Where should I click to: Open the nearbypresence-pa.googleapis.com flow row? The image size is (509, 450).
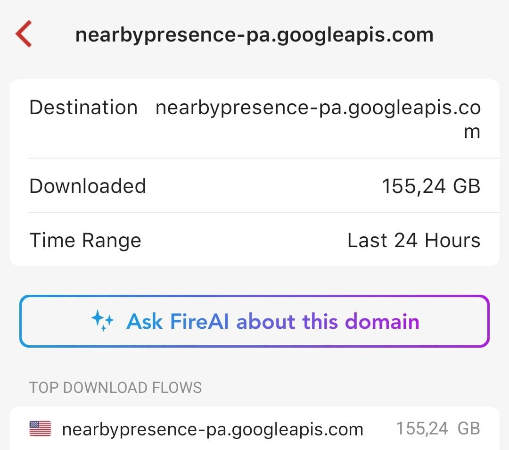[x=213, y=429]
